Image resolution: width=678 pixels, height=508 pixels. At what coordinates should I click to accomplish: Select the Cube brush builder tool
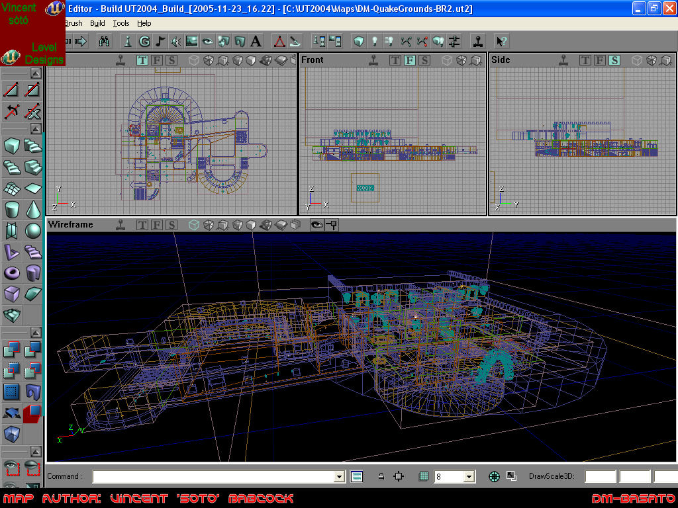[x=11, y=147]
